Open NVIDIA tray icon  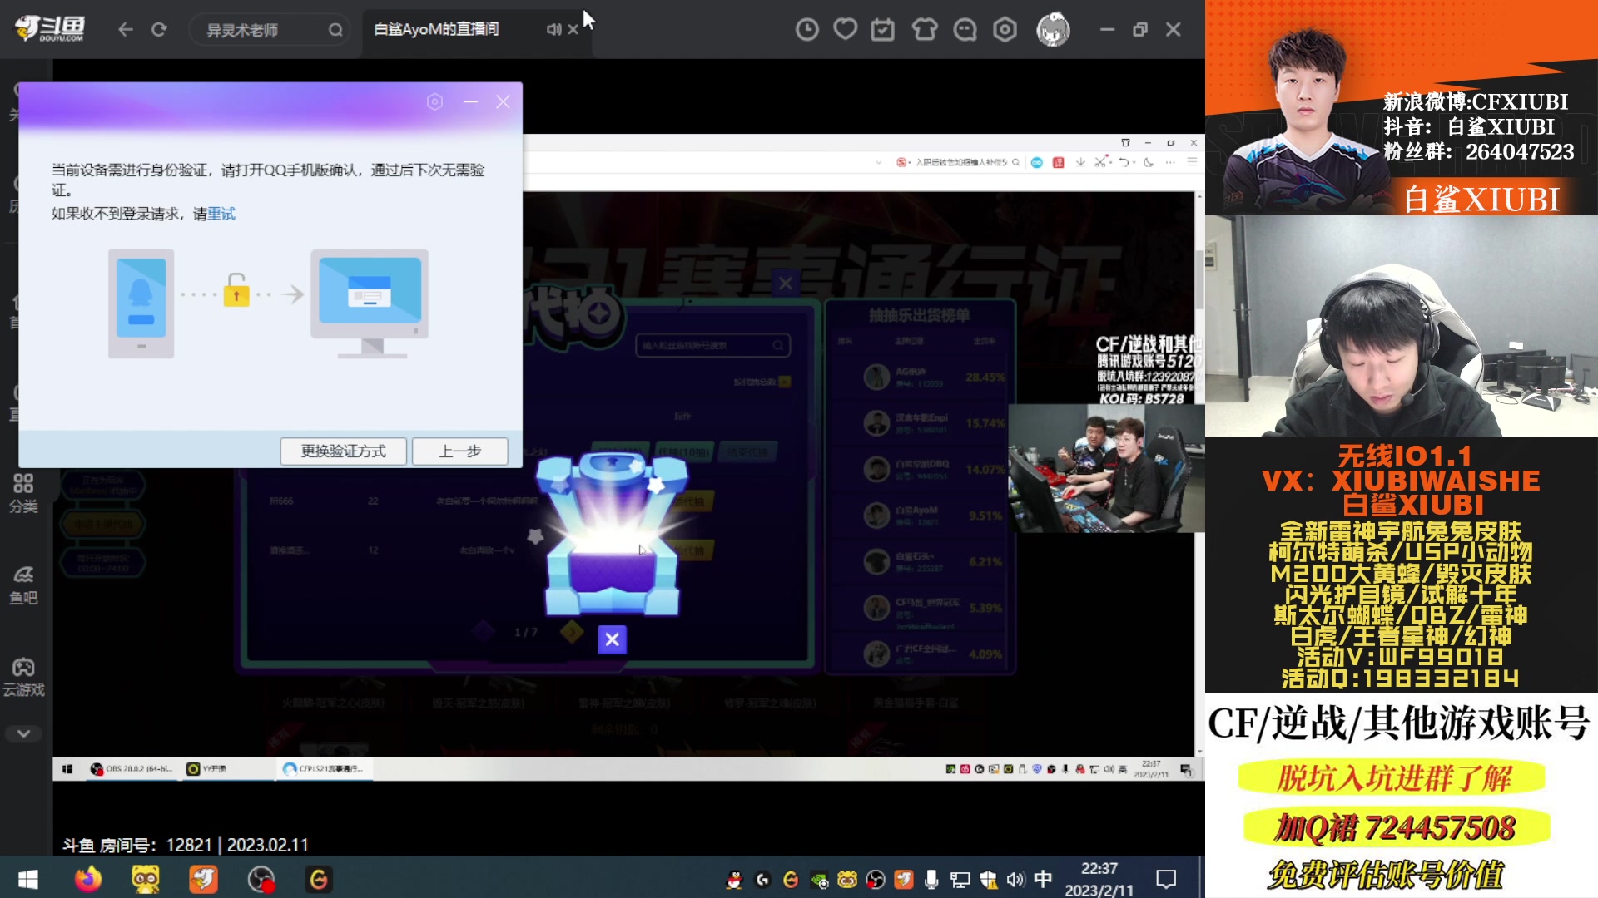point(819,880)
